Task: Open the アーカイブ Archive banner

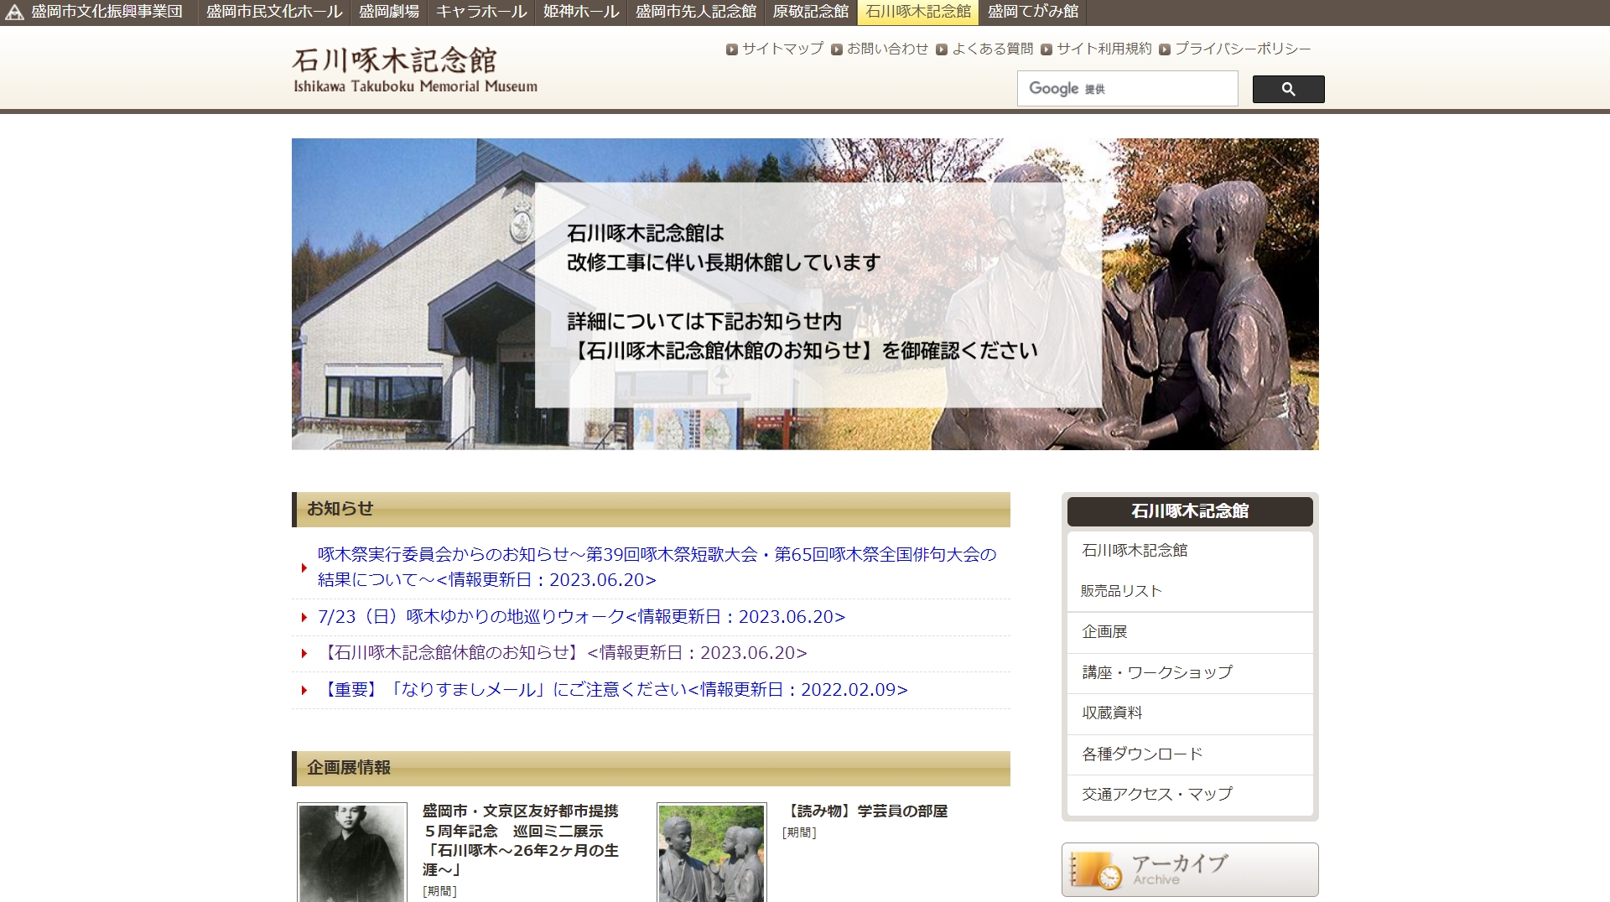Action: coord(1190,870)
